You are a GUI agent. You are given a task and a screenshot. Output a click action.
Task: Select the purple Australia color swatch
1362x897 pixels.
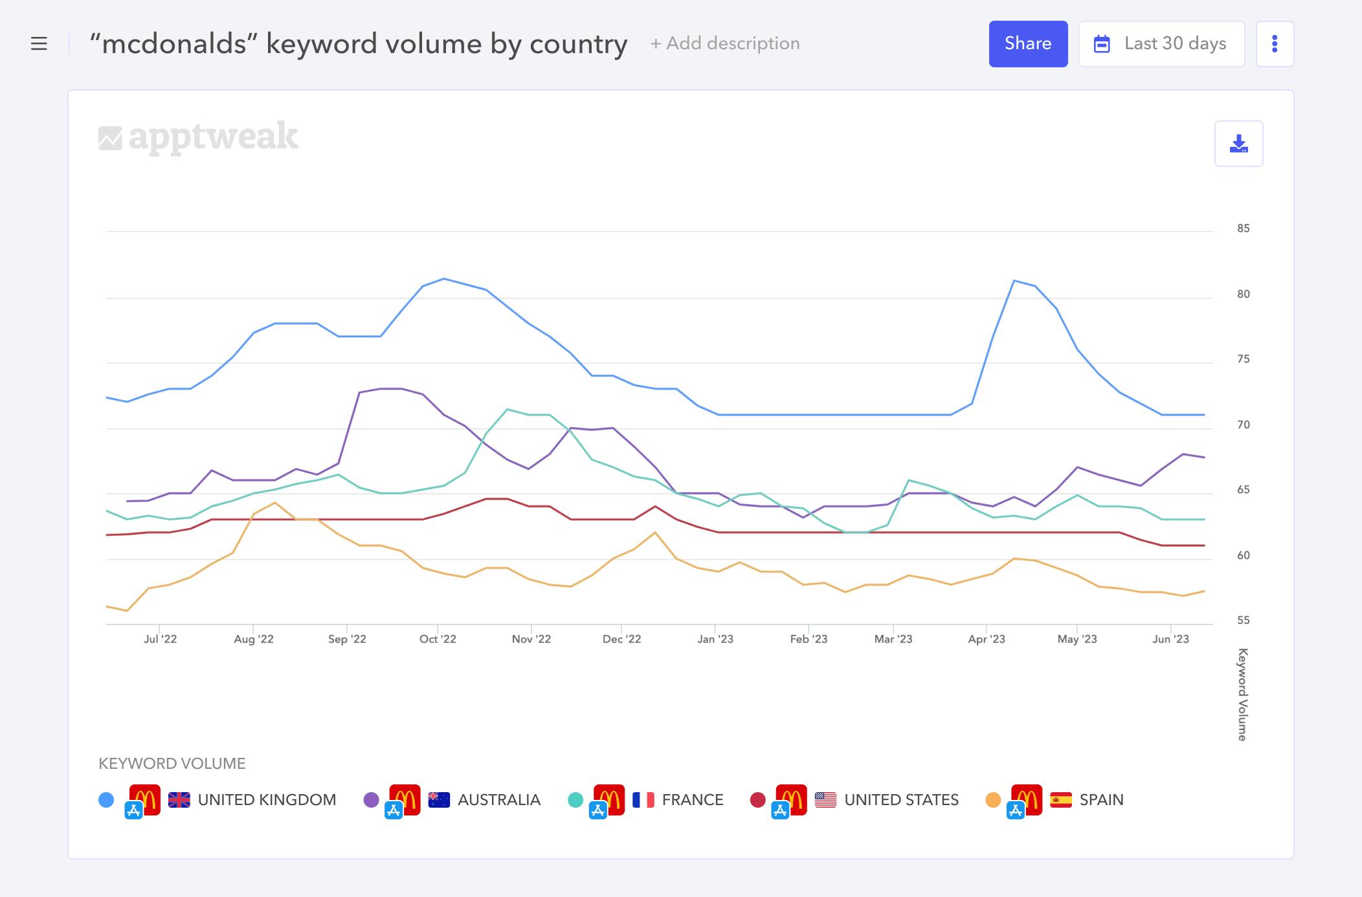point(370,800)
